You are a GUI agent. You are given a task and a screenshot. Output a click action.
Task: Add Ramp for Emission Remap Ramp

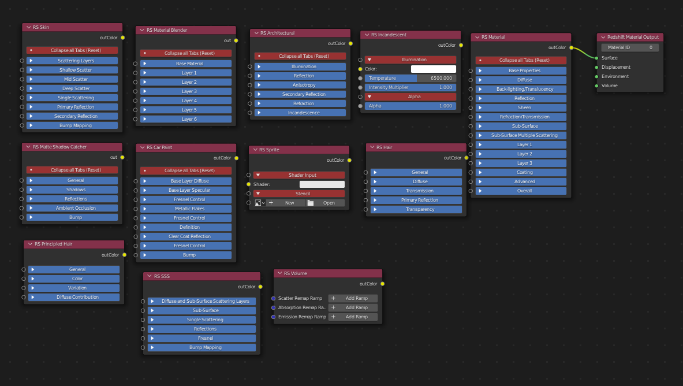pyautogui.click(x=353, y=317)
